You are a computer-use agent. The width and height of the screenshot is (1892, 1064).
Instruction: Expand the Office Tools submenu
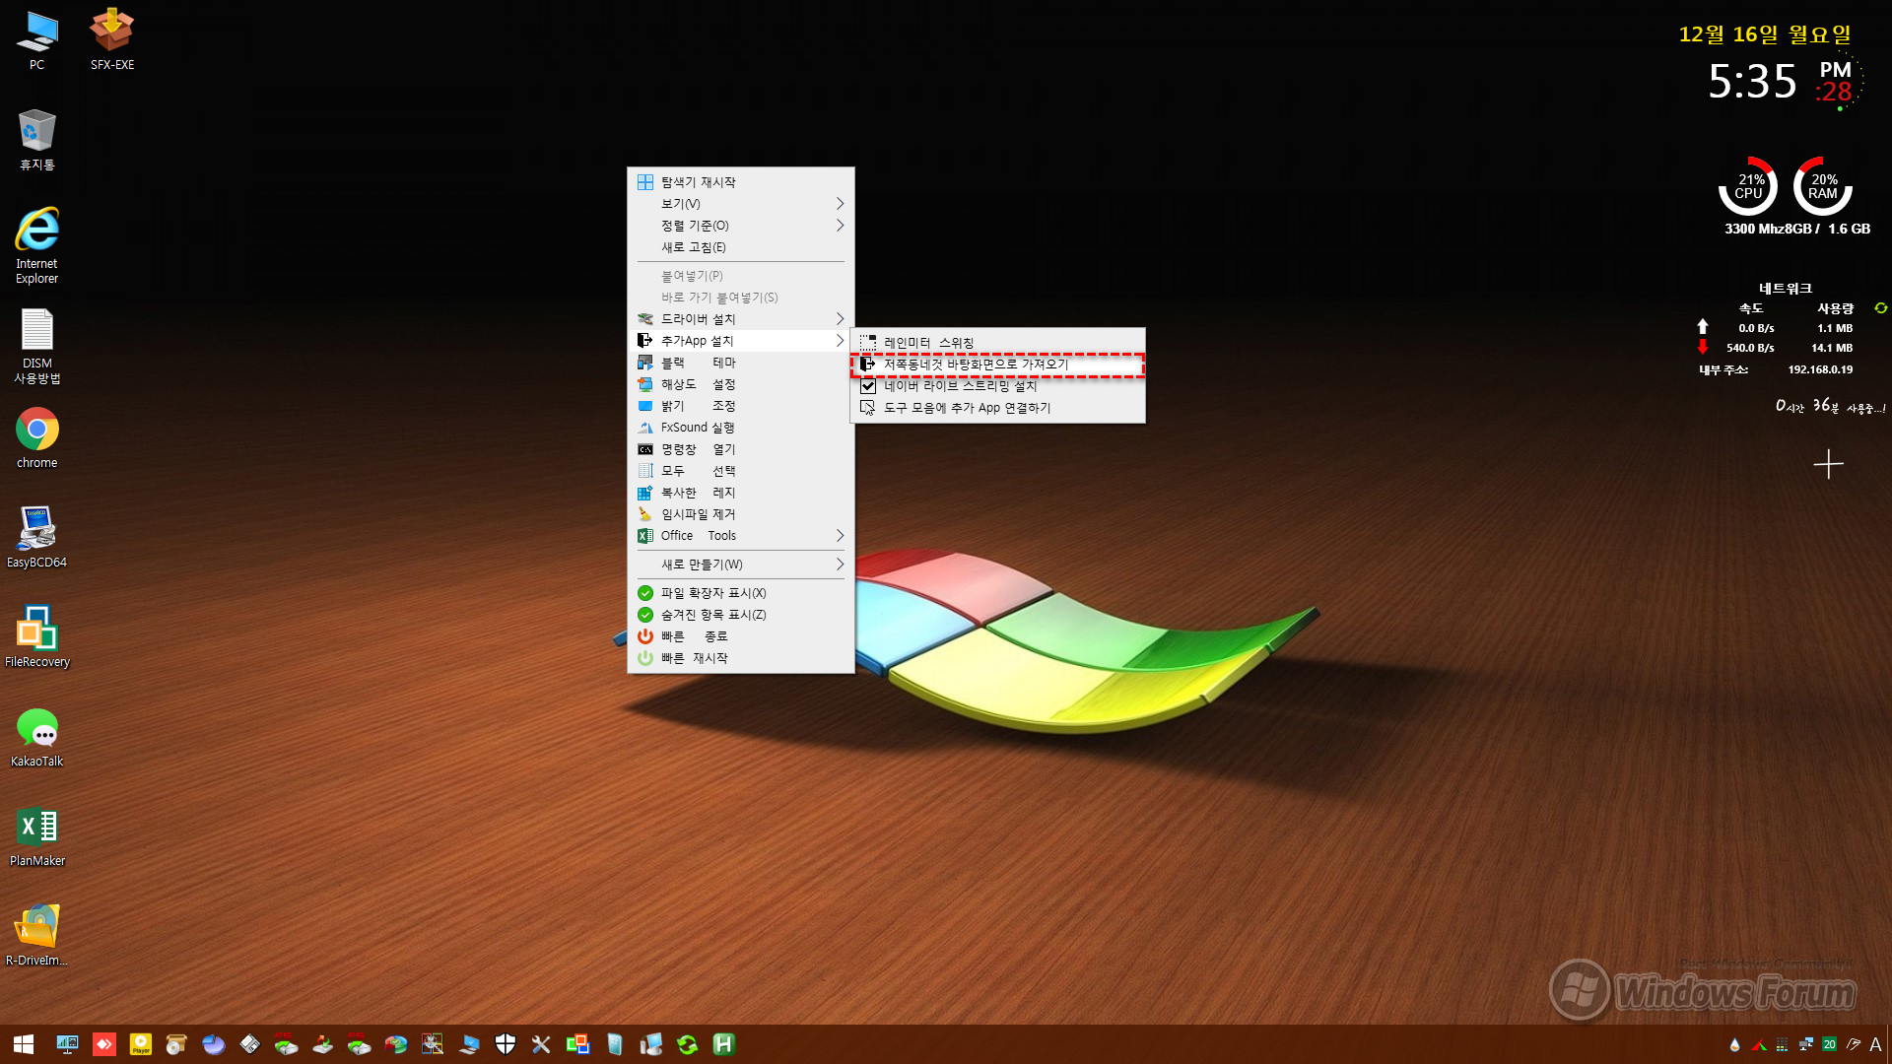click(740, 536)
